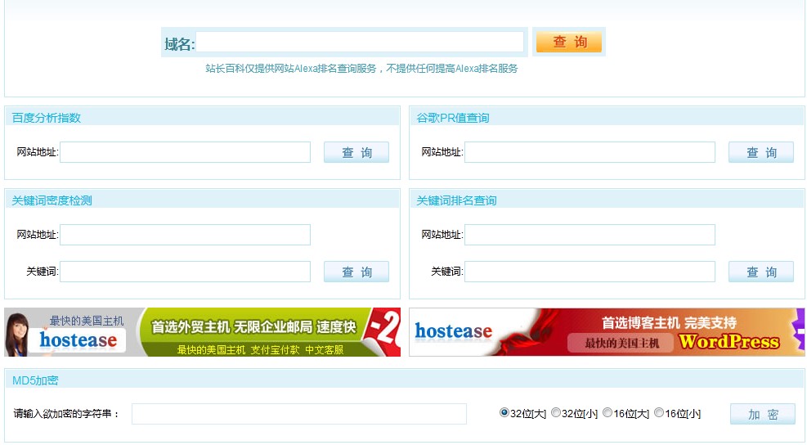Viewport: 807px width, 445px height.
Task: Submit 查询 in the 关键词密度检测 panel
Action: coord(356,272)
